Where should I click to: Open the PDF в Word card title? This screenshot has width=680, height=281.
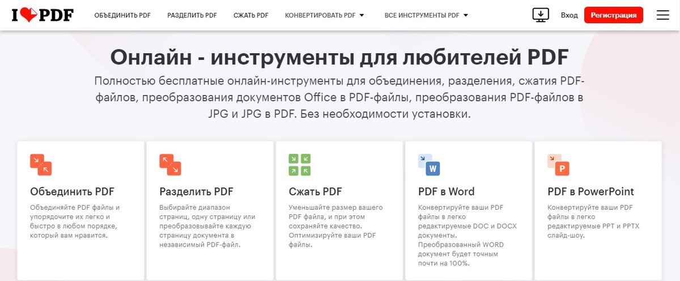[x=447, y=191]
